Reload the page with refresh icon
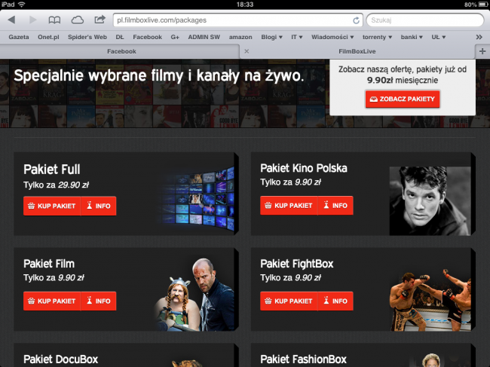490x367 pixels. [x=356, y=20]
